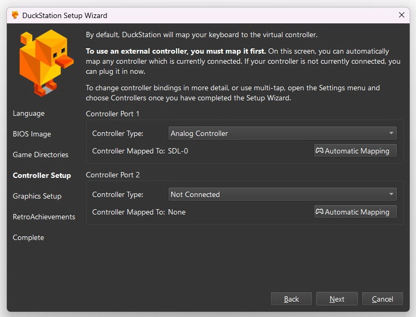
Task: Click the Cancel button
Action: [383, 299]
